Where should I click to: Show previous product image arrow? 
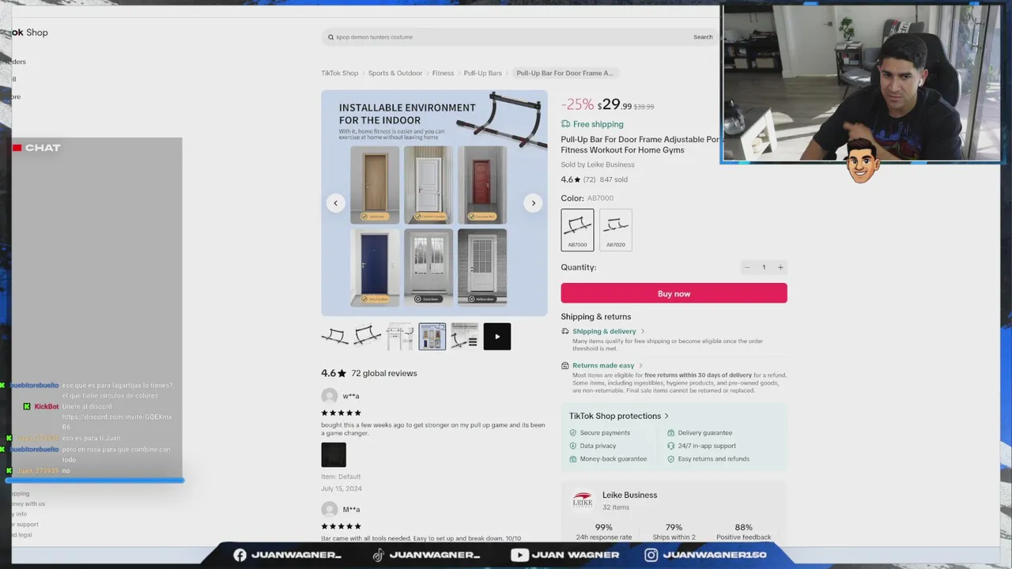tap(335, 203)
